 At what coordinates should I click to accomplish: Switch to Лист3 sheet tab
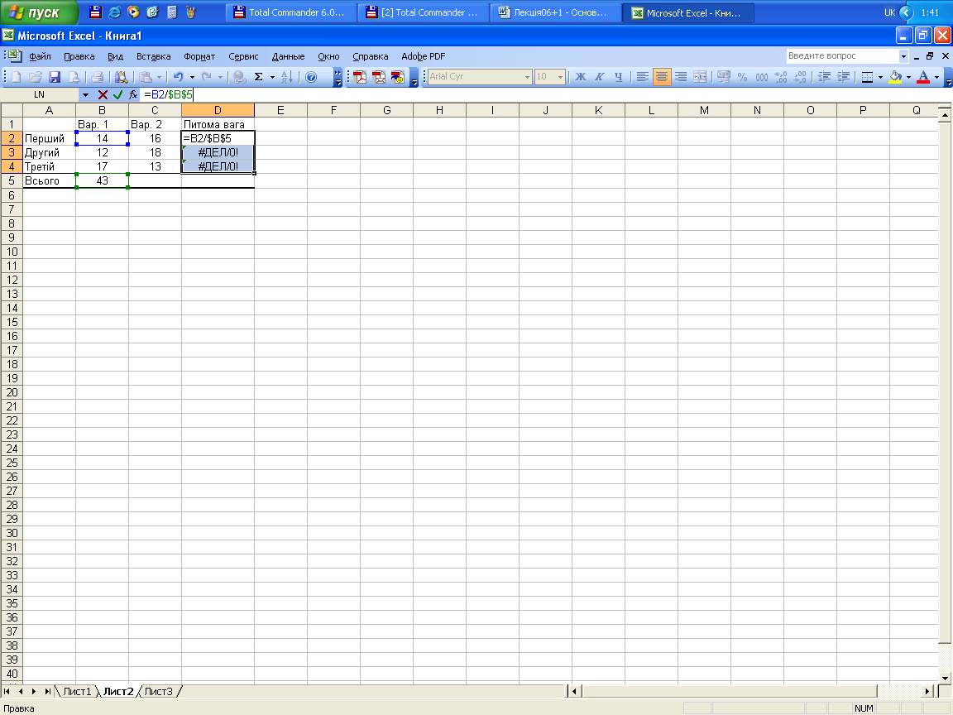(x=159, y=691)
